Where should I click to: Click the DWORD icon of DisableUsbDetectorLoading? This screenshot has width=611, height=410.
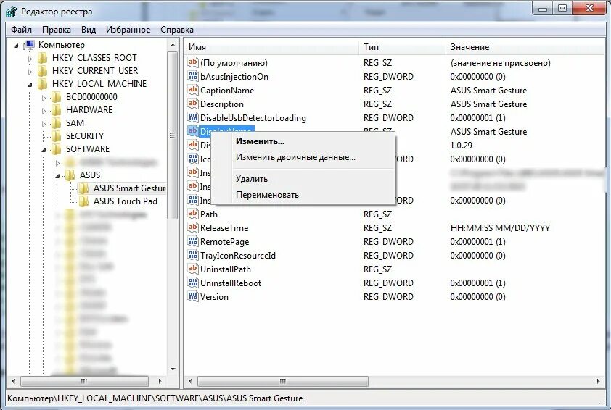[193, 117]
